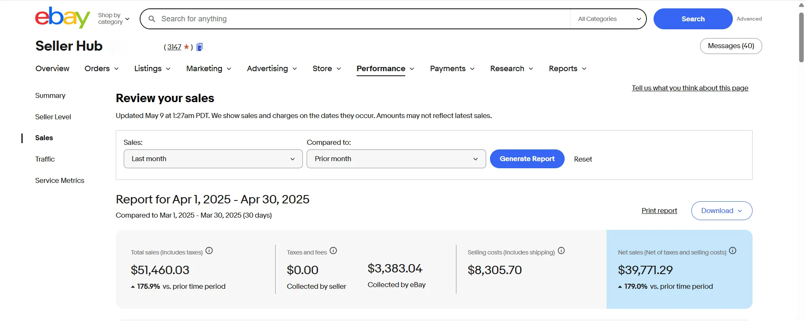Select Seller Level in the sidebar
Screen dimensions: 805x321
53,117
